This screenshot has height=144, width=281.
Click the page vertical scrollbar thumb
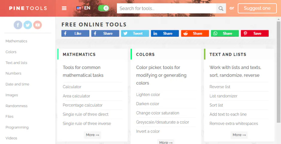pyautogui.click(x=278, y=72)
